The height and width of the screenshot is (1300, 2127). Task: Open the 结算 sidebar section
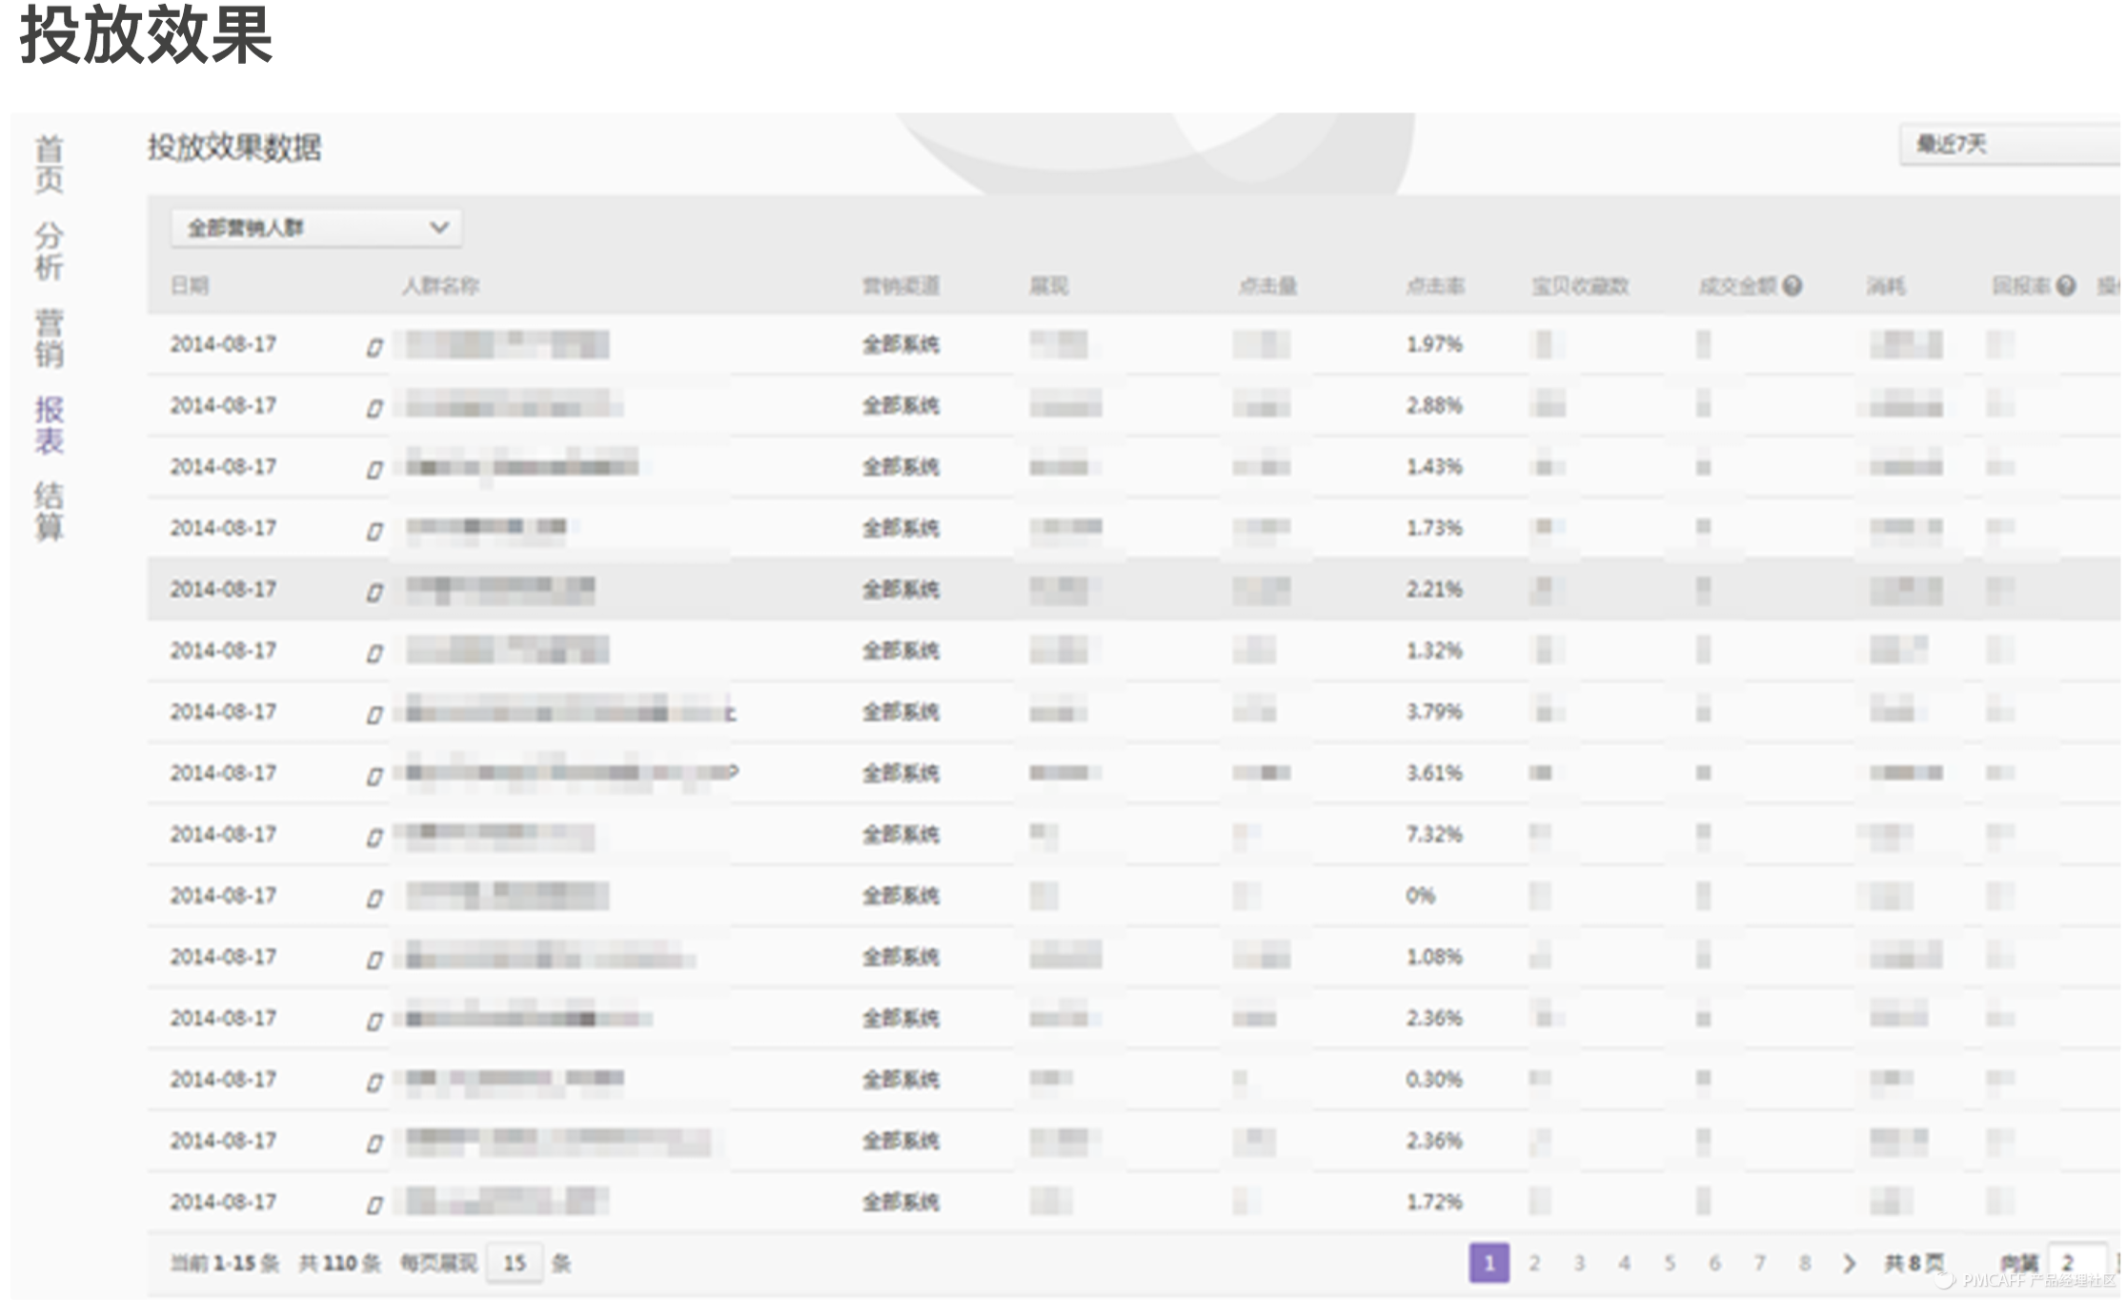[x=49, y=511]
